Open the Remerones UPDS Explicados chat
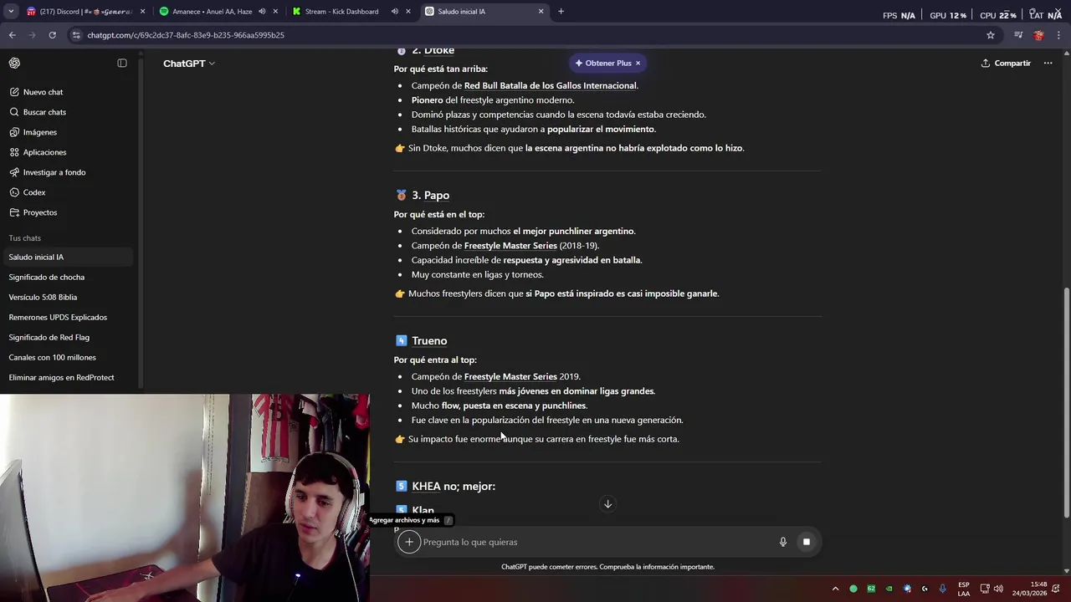Image resolution: width=1071 pixels, height=602 pixels. pyautogui.click(x=67, y=317)
